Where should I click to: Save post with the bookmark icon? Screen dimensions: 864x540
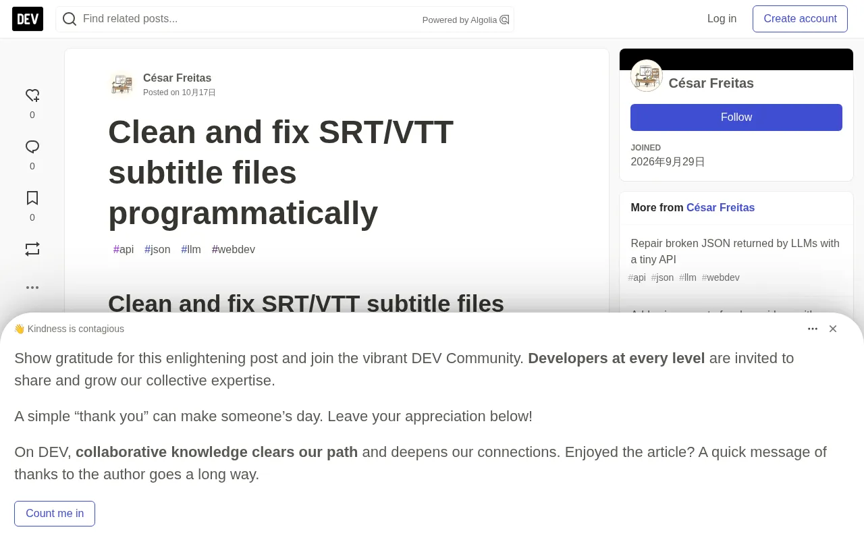coord(32,198)
